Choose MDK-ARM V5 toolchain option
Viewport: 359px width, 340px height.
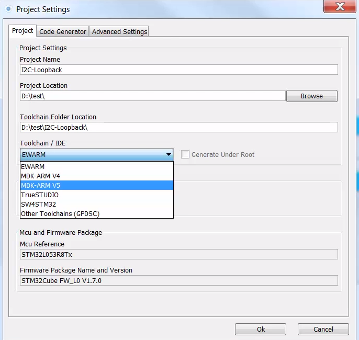click(97, 185)
